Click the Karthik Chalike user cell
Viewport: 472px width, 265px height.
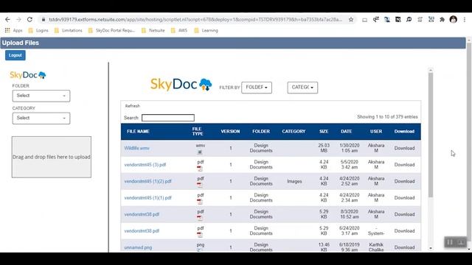[x=376, y=247]
